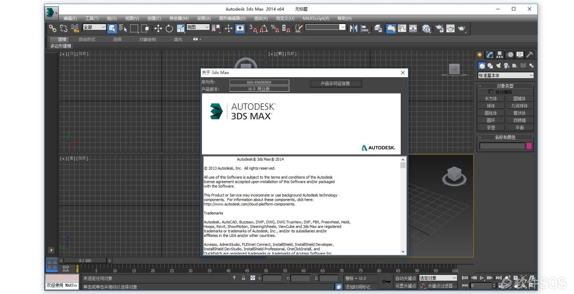Toggle 自动关键点 auto key mode
The width and height of the screenshot is (574, 294).
pos(405,278)
